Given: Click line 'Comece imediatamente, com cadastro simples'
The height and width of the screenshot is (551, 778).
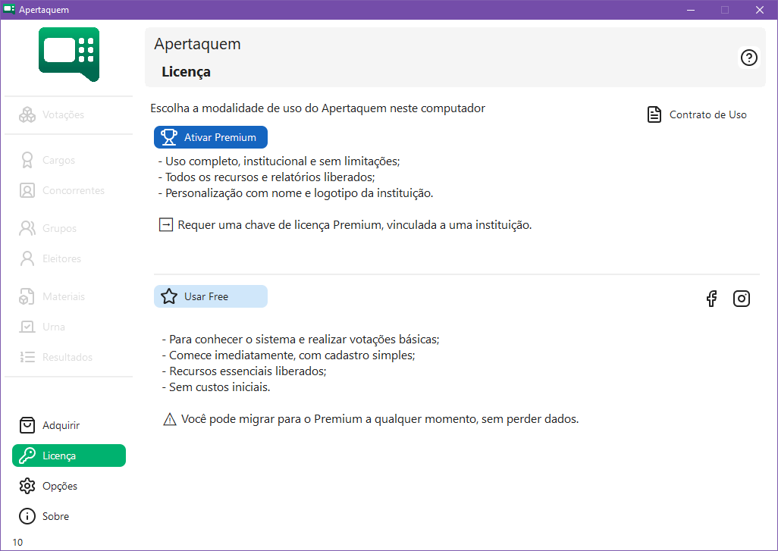Looking at the screenshot, I should [x=288, y=355].
